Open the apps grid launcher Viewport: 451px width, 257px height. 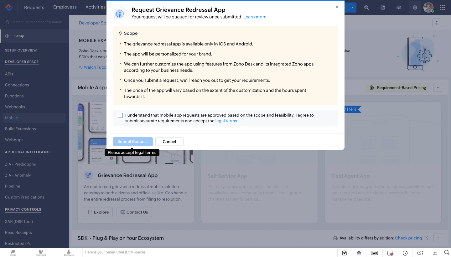tap(442, 8)
